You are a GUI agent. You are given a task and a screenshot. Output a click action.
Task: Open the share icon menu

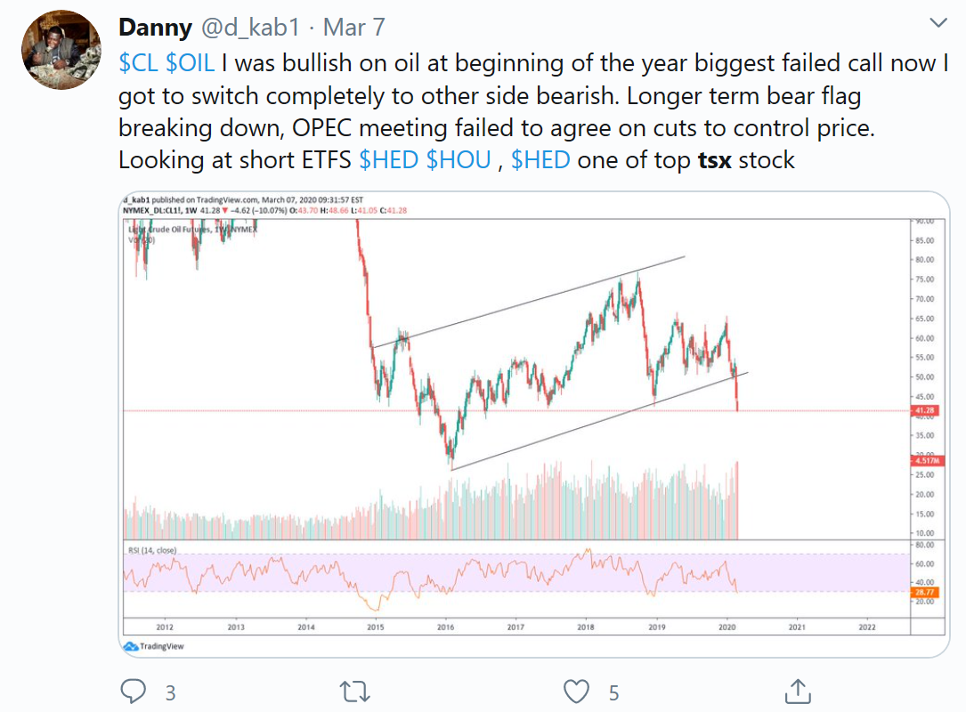(798, 691)
